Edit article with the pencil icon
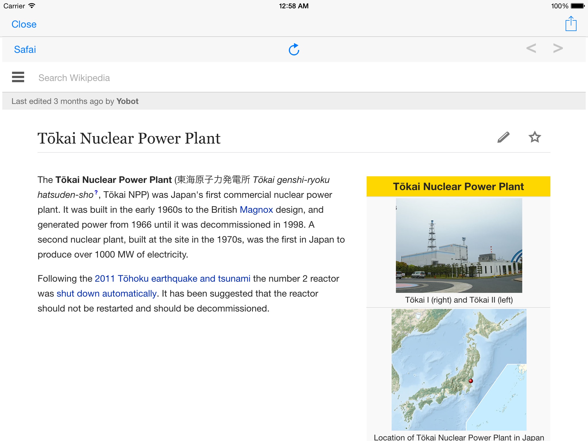Screen dimensions: 588x441 (x=503, y=137)
